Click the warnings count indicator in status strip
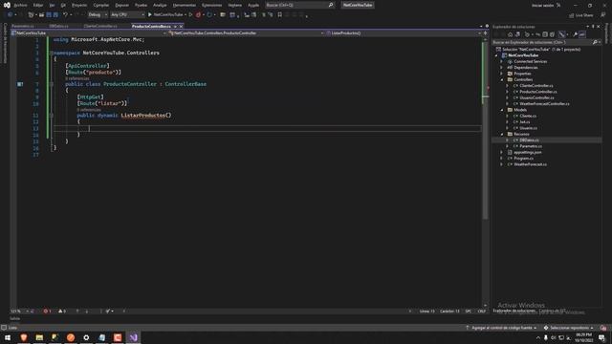This screenshot has width=612, height=344. 62,312
